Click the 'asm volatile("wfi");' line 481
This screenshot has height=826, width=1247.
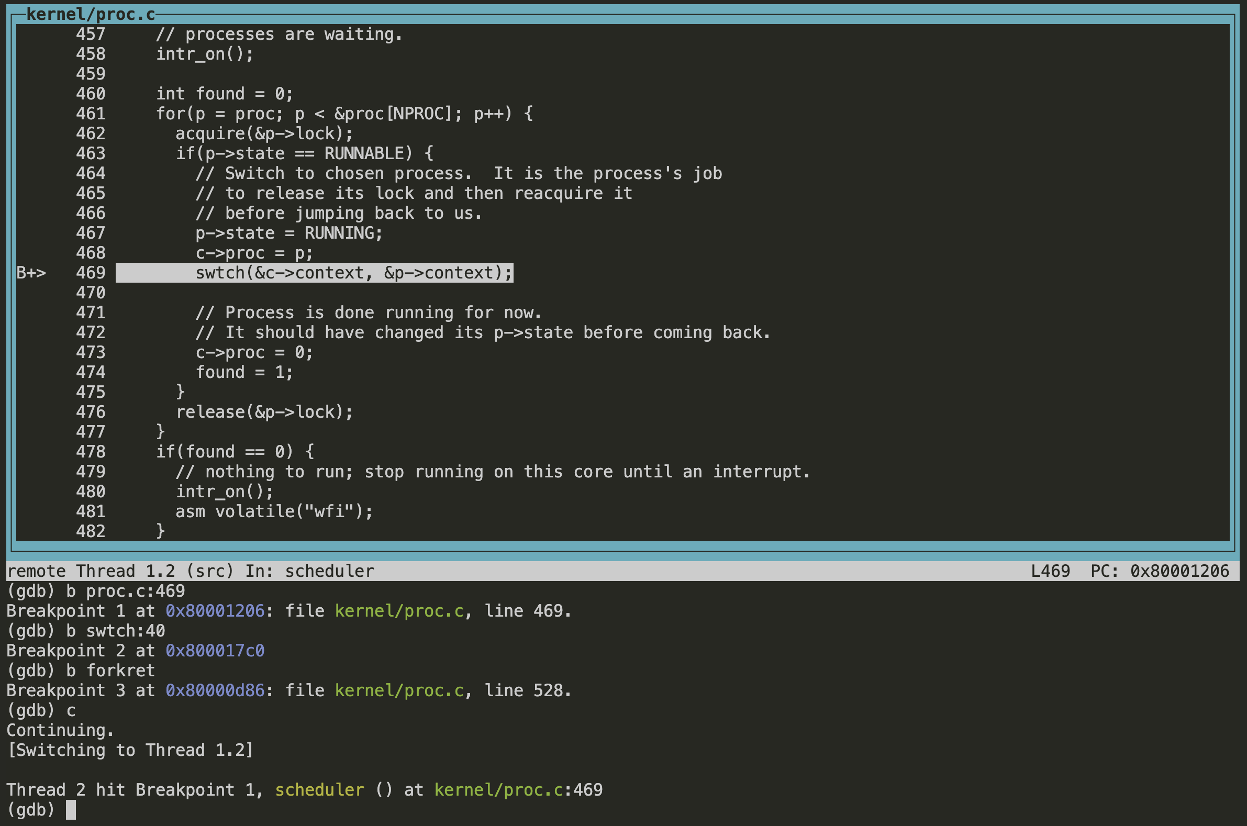[x=274, y=511]
